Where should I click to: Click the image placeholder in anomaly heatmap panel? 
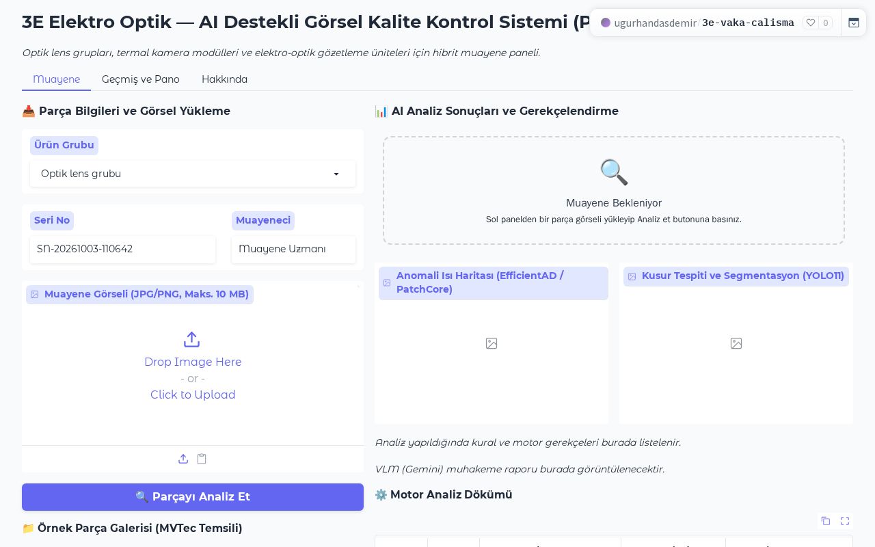click(492, 343)
